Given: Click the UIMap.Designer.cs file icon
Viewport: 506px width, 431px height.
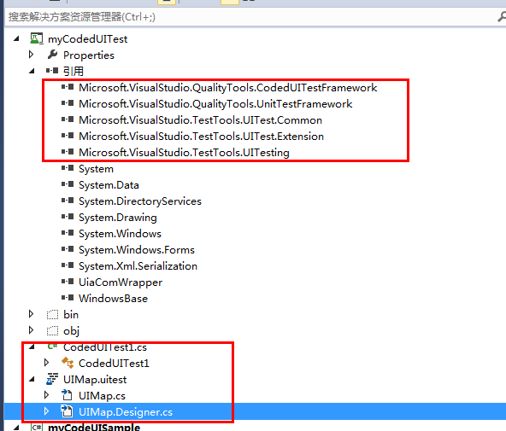Looking at the screenshot, I should tap(67, 411).
